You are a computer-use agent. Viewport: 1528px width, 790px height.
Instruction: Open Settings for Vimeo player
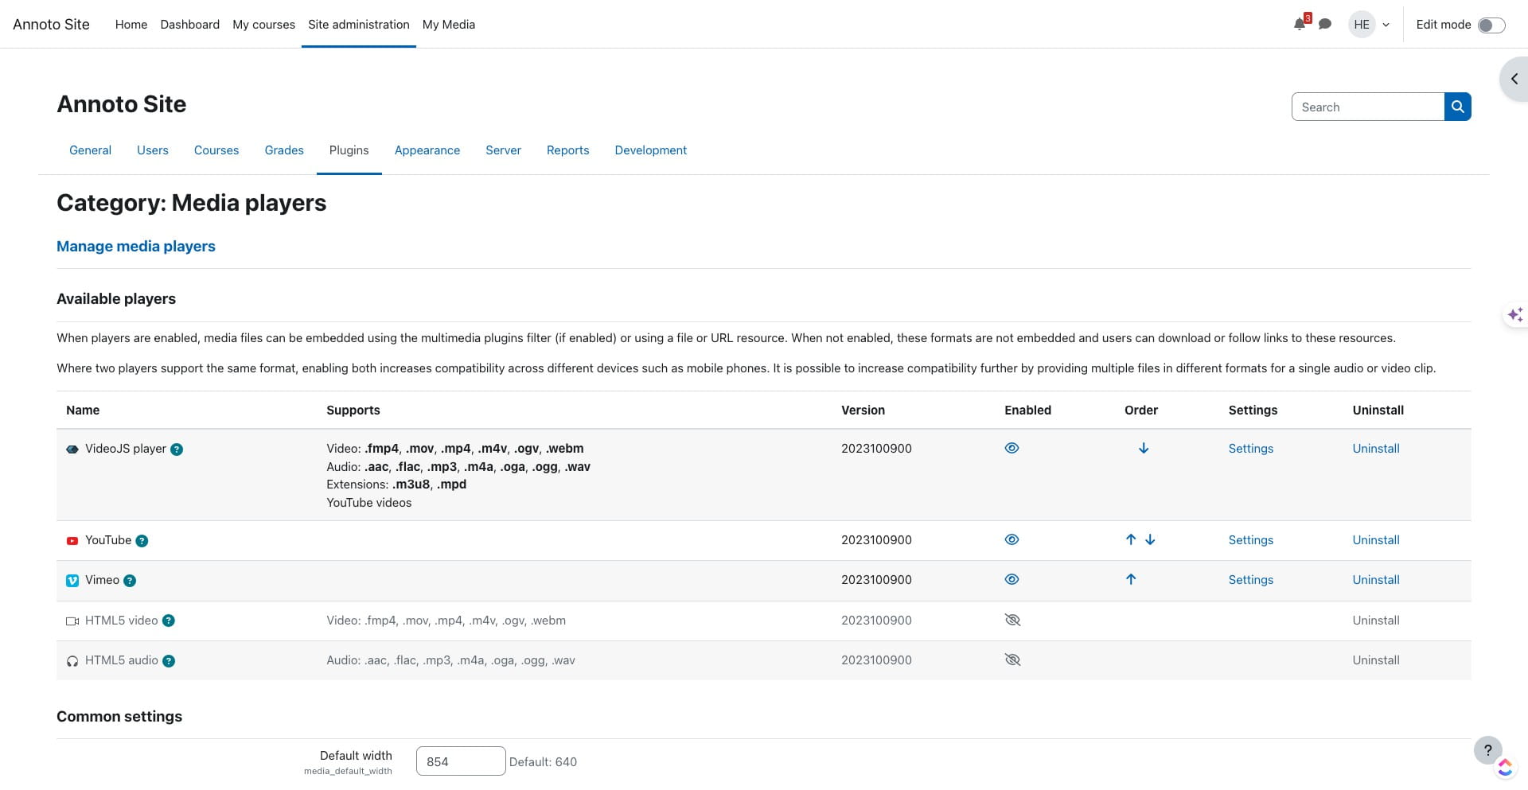[x=1250, y=580]
